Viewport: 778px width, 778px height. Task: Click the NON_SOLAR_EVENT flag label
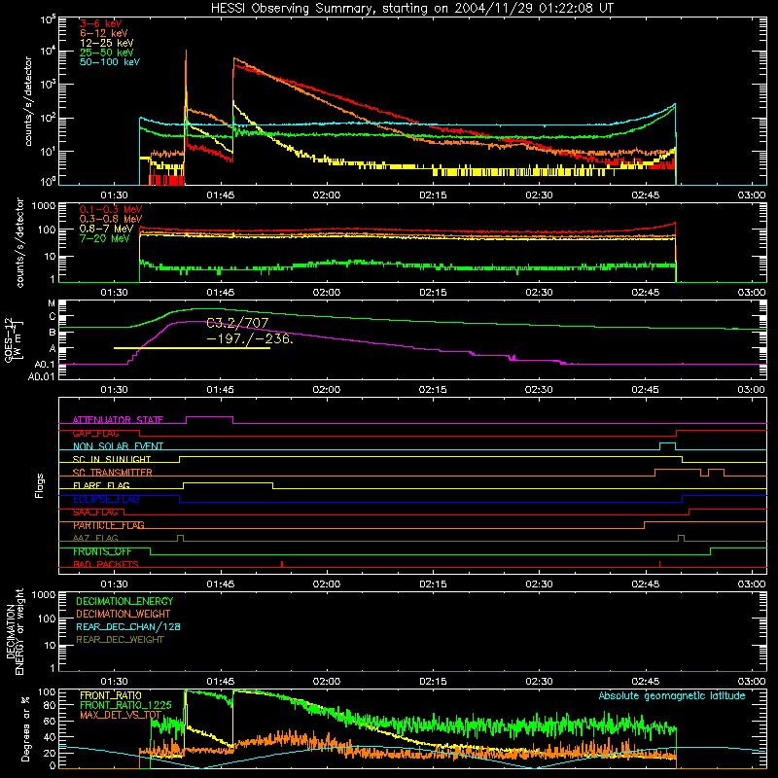pos(118,446)
